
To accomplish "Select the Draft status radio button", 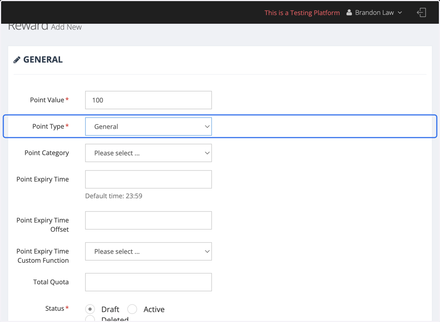I will tap(90, 309).
